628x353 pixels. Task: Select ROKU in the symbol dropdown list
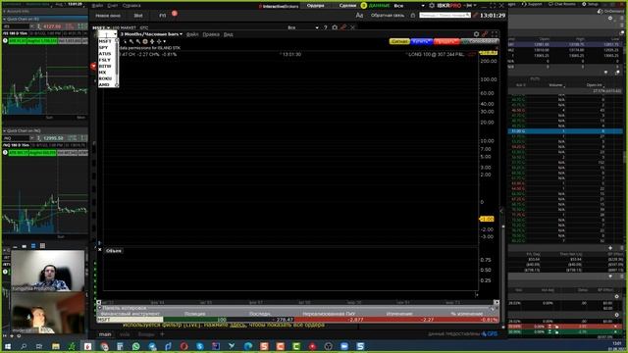107,78
